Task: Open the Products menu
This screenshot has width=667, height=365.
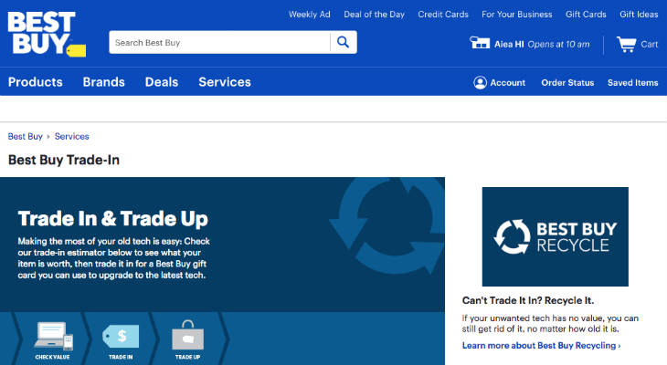Action: [x=36, y=82]
